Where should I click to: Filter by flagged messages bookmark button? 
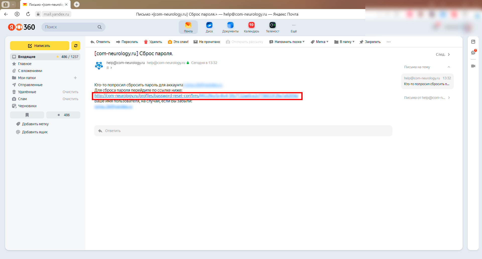pyautogui.click(x=27, y=115)
